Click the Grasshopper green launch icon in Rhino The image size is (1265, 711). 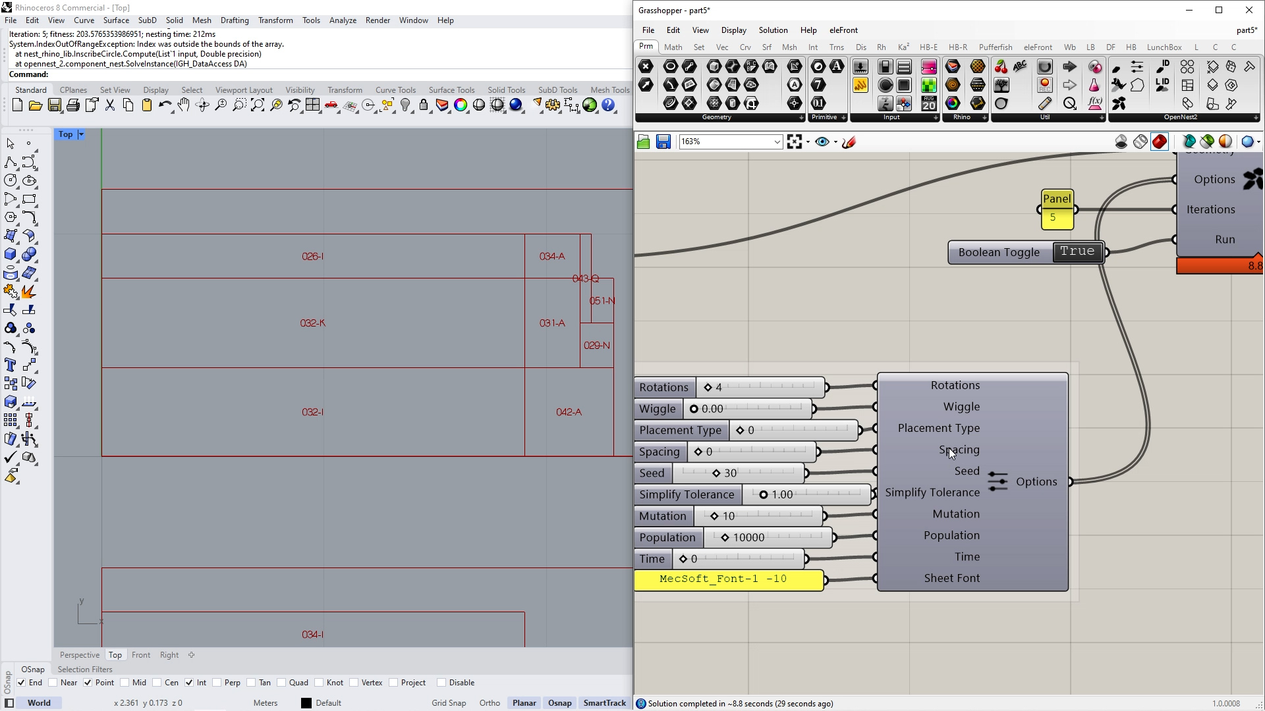[x=590, y=105]
